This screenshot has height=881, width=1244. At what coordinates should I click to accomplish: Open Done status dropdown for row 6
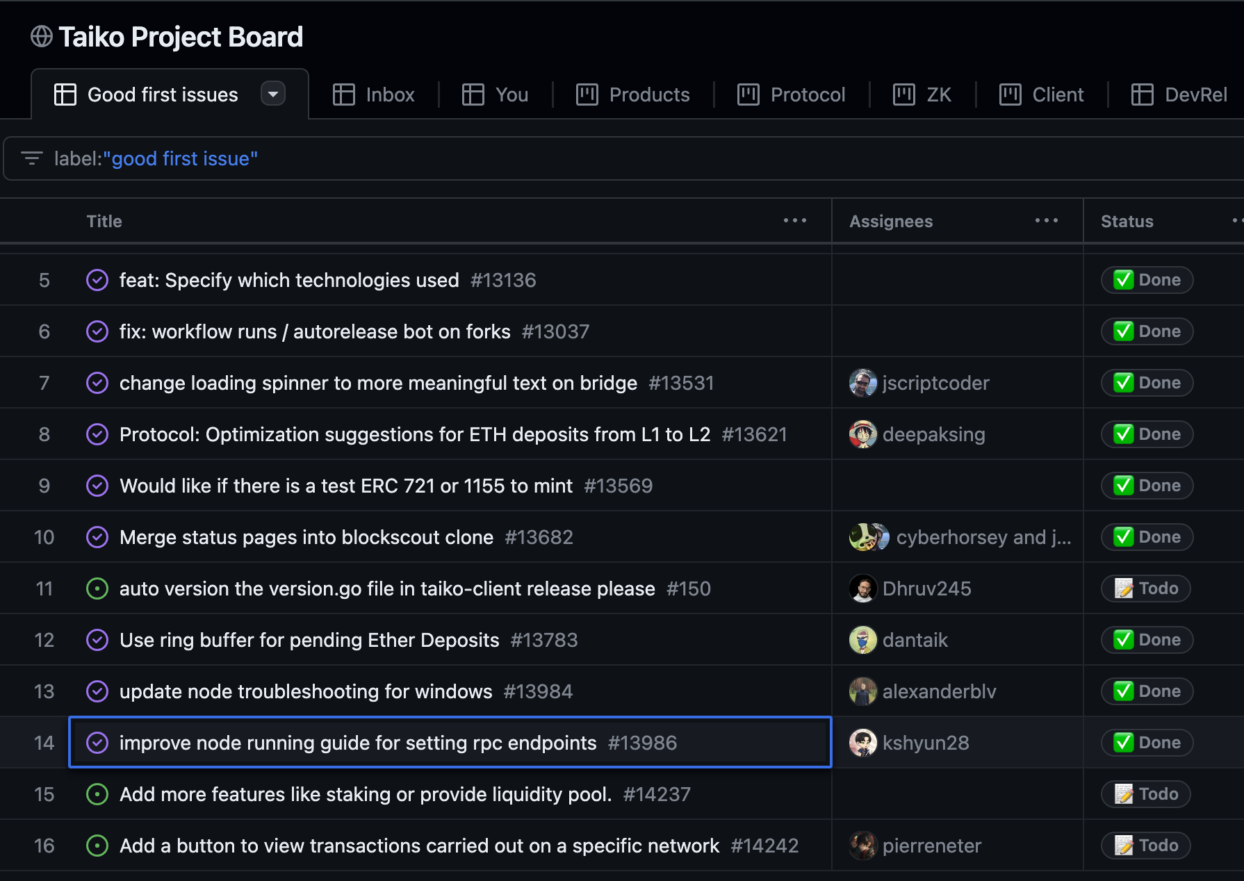click(1147, 331)
